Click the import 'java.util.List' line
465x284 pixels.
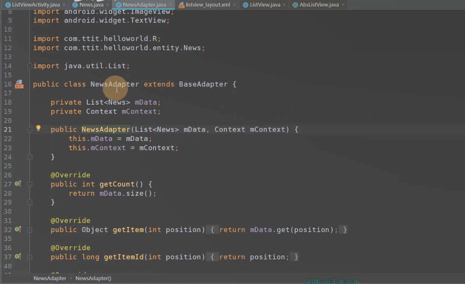(81, 66)
